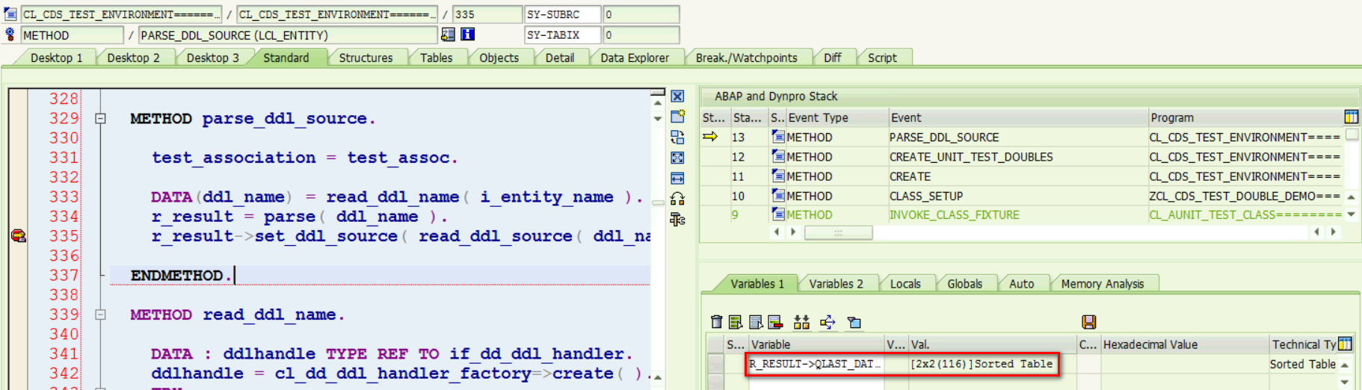Click the maximize horizontally icon

[677, 178]
